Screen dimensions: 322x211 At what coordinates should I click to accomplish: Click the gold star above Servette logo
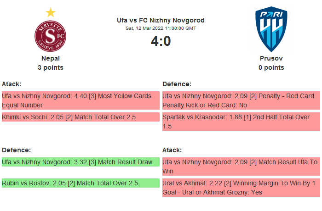point(51,12)
